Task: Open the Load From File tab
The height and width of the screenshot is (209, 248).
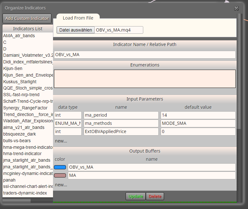Action: [x=78, y=18]
